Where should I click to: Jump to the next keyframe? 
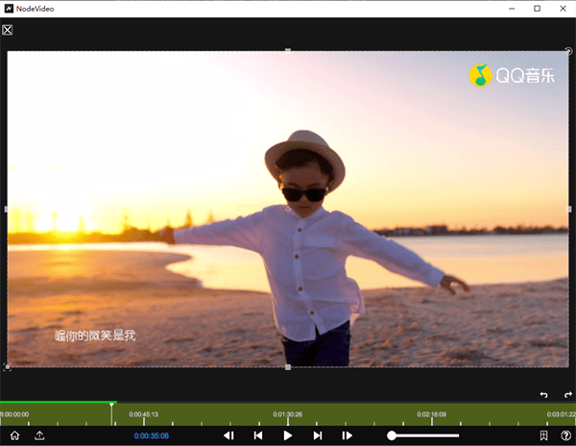coord(317,435)
